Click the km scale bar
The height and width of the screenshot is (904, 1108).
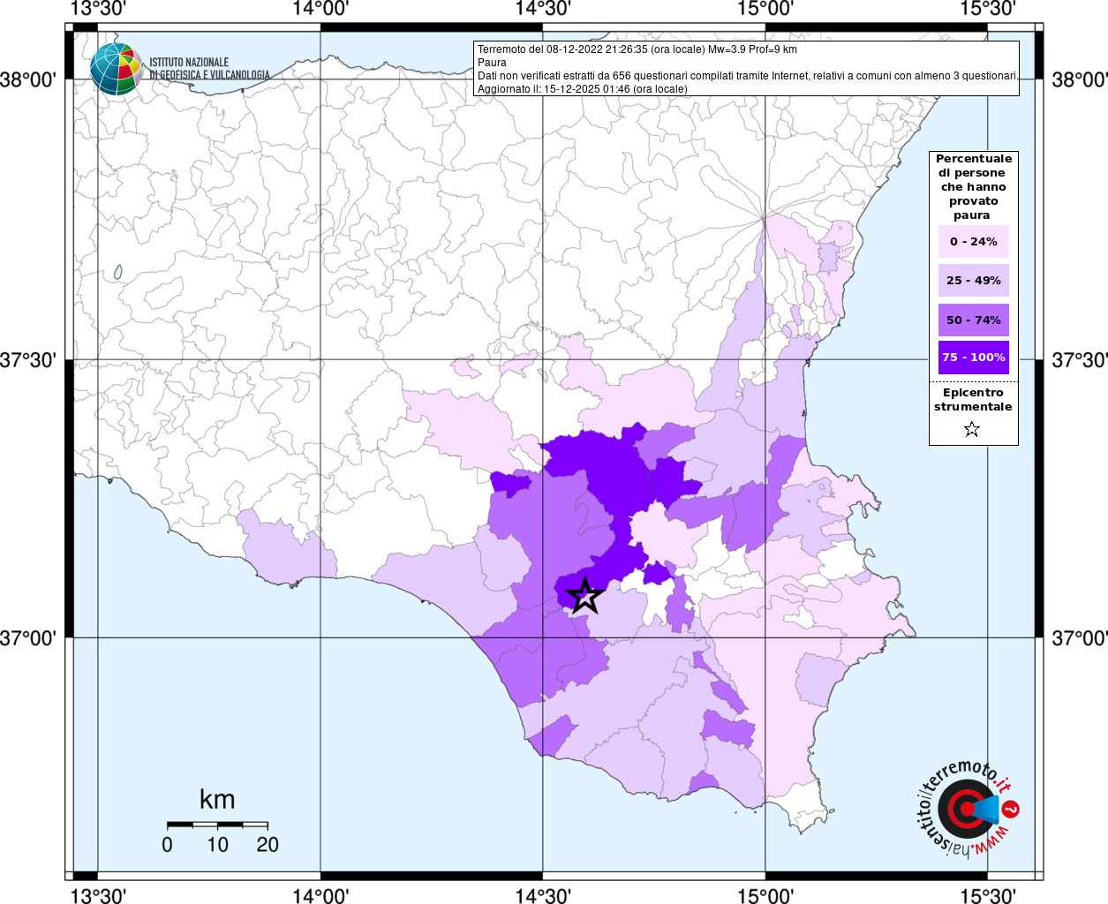pyautogui.click(x=217, y=825)
